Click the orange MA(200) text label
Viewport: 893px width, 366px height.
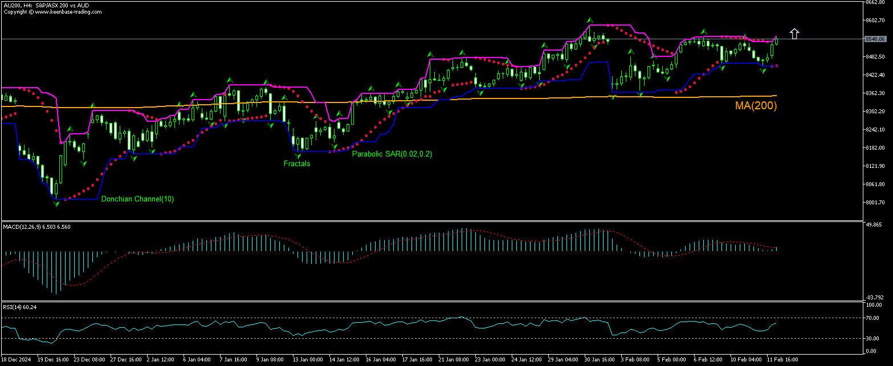tap(756, 105)
